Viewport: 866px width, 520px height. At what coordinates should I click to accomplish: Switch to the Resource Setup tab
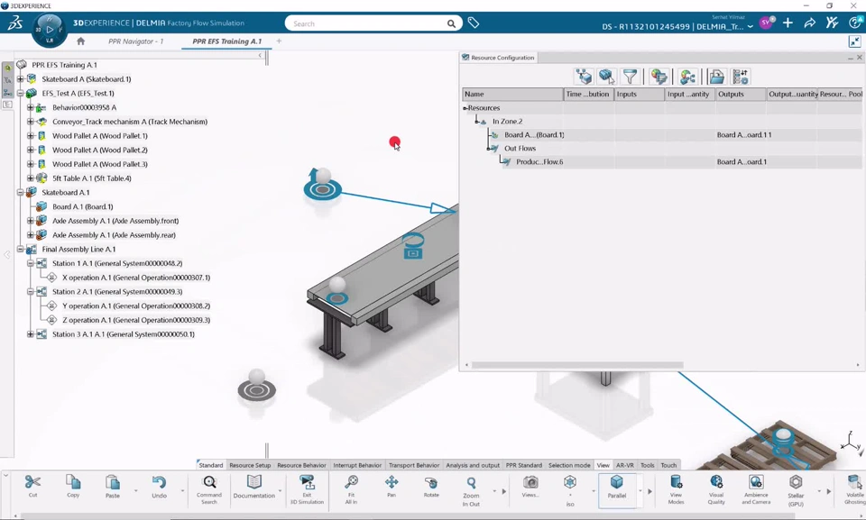[250, 465]
